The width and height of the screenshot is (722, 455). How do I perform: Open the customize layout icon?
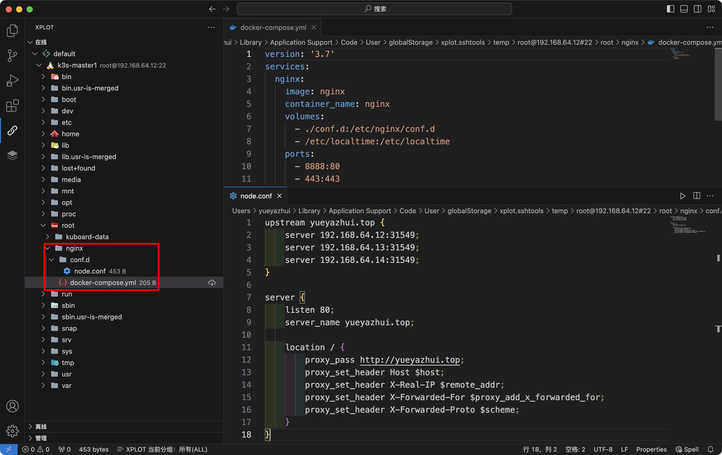click(x=711, y=9)
